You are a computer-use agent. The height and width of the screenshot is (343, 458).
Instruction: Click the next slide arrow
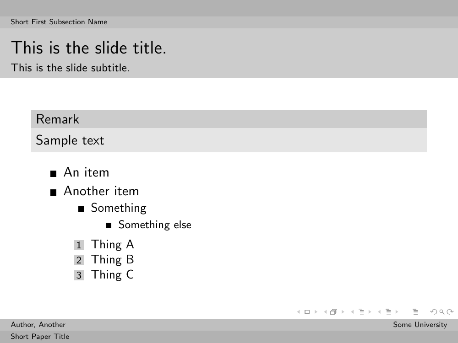click(x=316, y=312)
